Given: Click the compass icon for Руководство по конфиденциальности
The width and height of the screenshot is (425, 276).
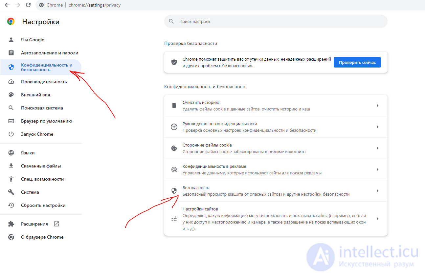Looking at the screenshot, I should (x=174, y=127).
